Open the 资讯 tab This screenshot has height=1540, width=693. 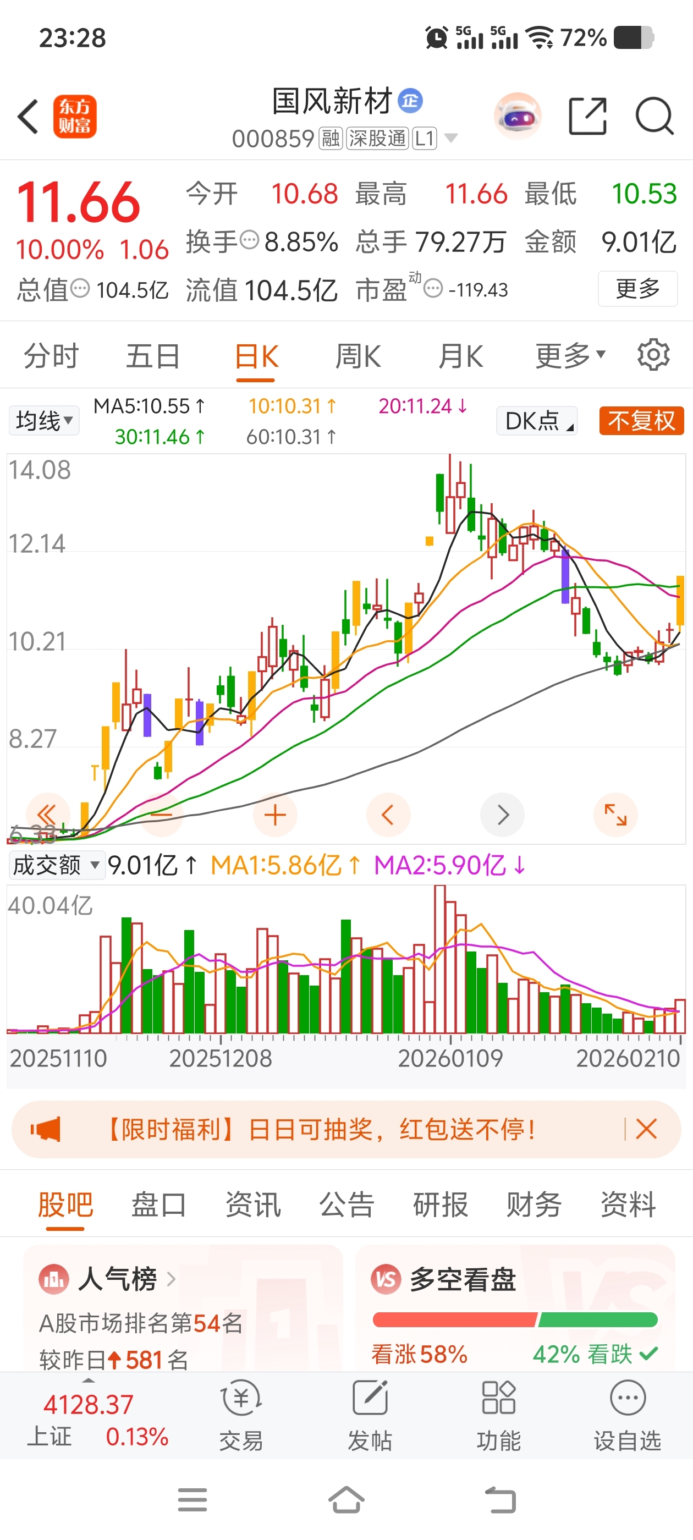(253, 1204)
